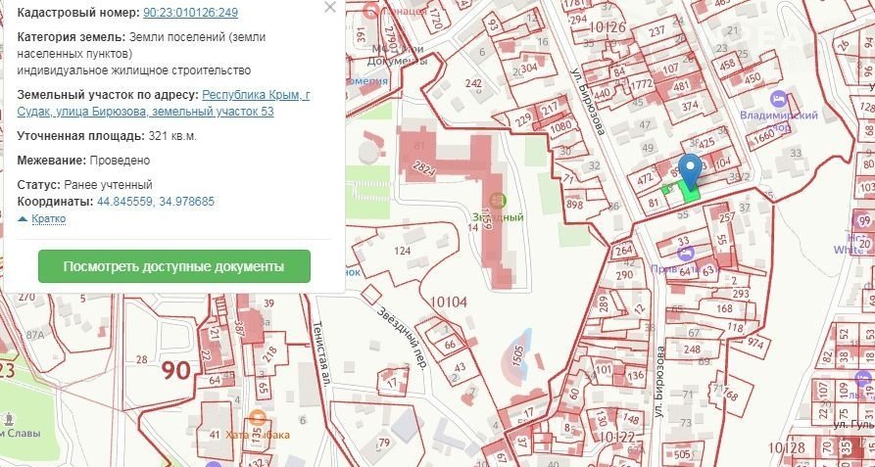Close the parcel info popup
The width and height of the screenshot is (875, 467).
[x=330, y=8]
